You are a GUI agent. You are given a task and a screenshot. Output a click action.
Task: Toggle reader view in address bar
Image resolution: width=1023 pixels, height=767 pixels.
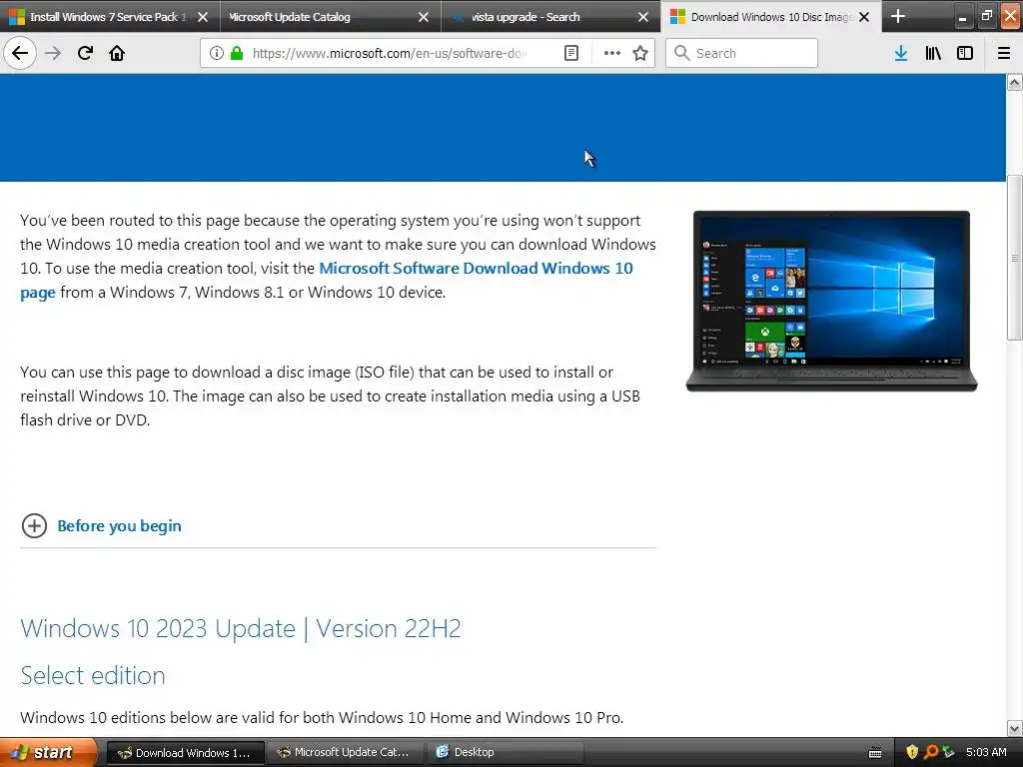click(x=570, y=53)
